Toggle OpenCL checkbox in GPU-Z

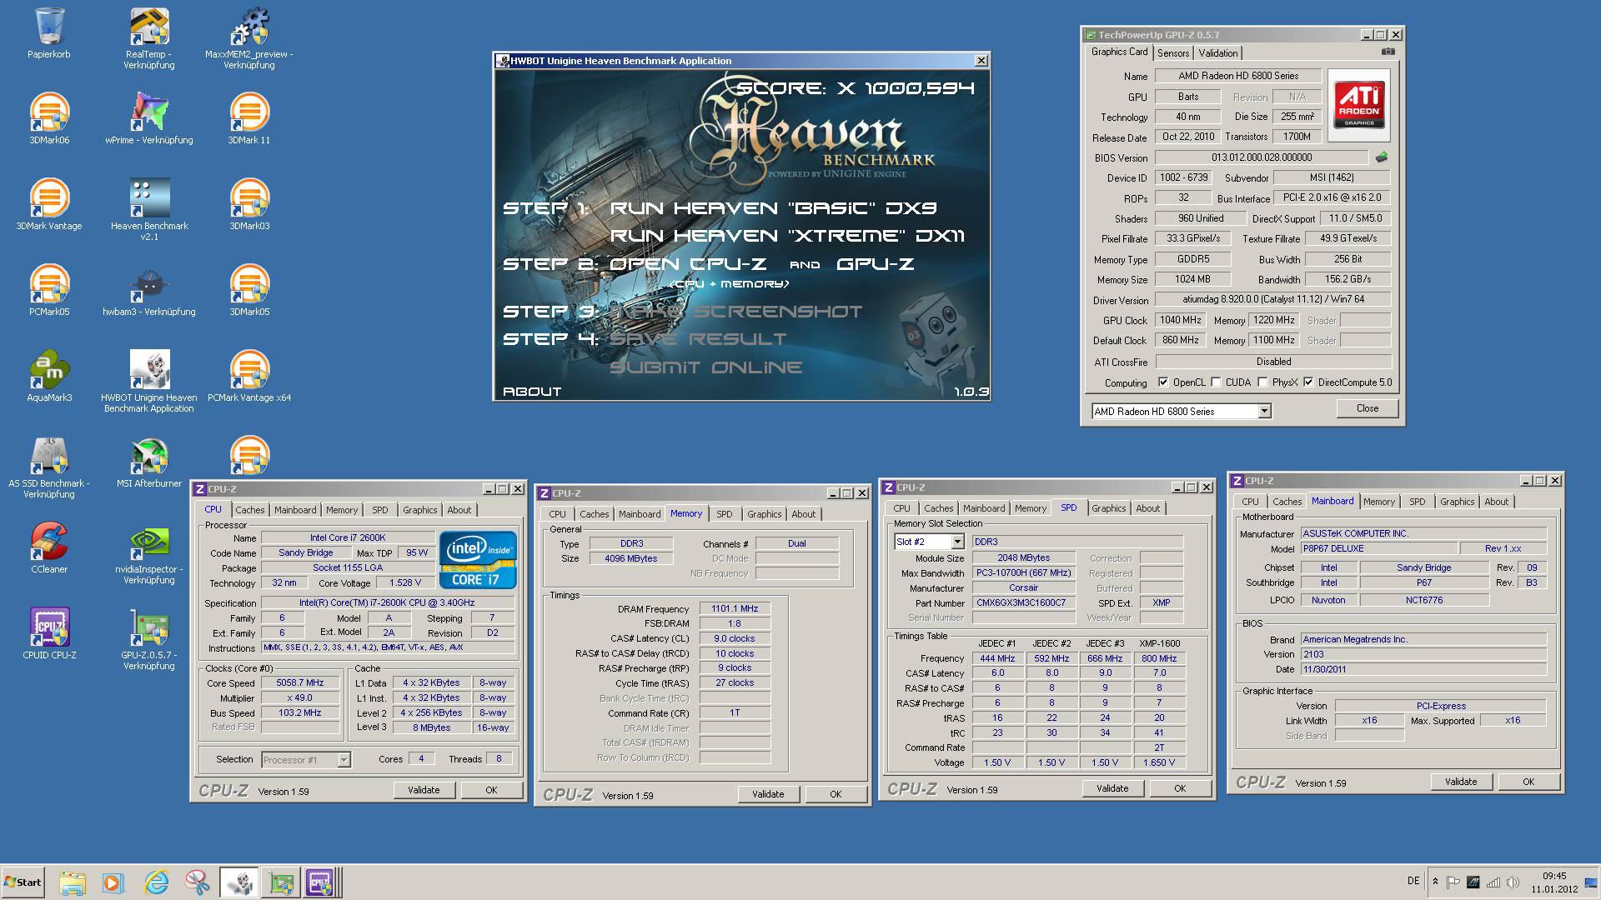pyautogui.click(x=1163, y=382)
